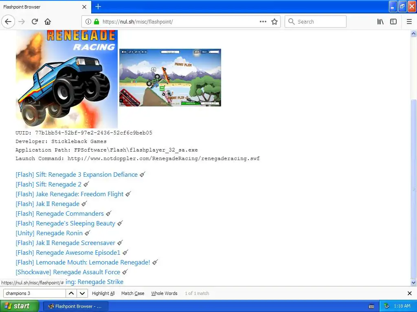Image resolution: width=417 pixels, height=312 pixels.
Task: Open Jake Renegade: Freedom Flight link
Action: (69, 194)
